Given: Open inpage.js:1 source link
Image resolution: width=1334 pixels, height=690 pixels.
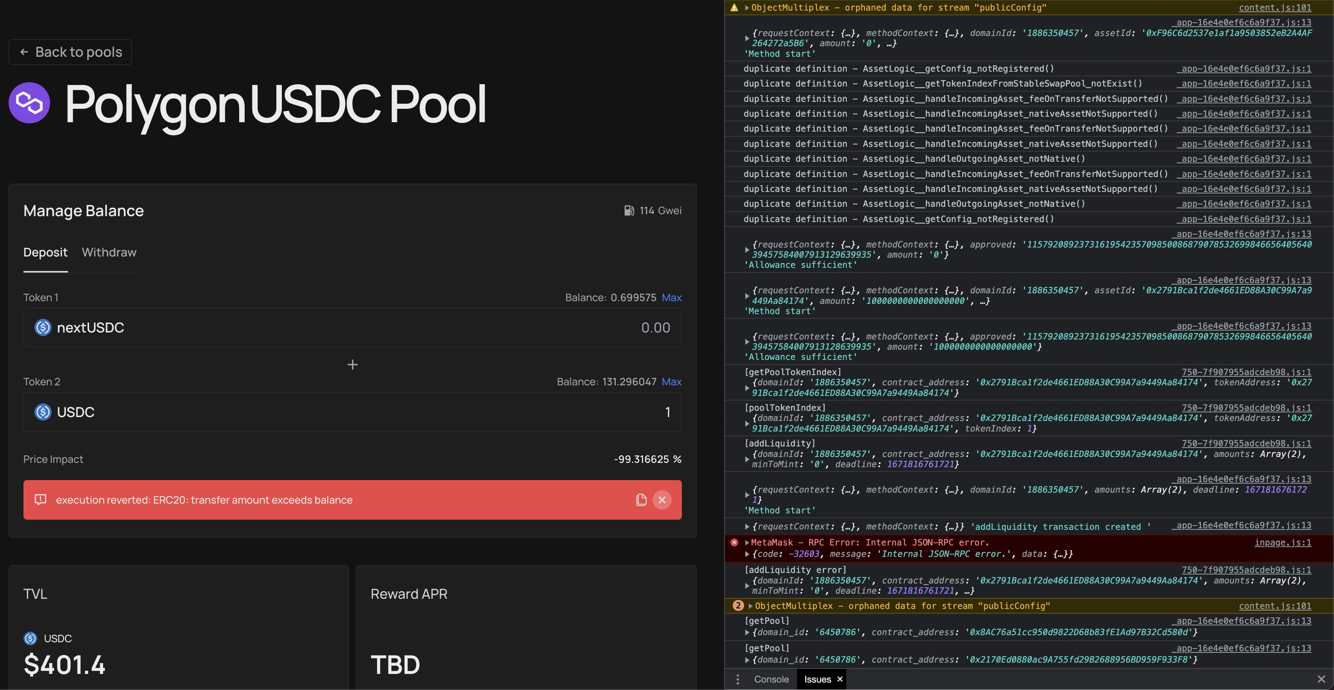Looking at the screenshot, I should (1283, 542).
